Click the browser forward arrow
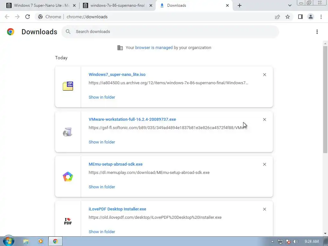Screen dimensions: 328x246 coord(17,17)
